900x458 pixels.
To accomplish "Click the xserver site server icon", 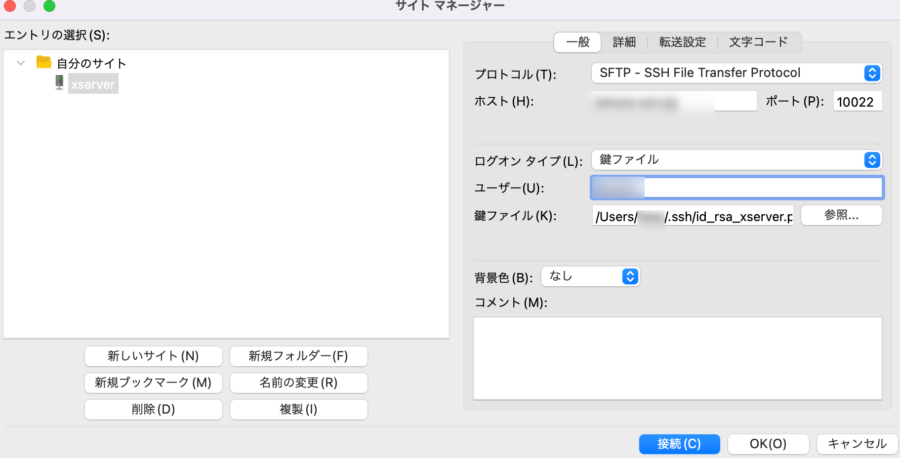I will point(59,83).
